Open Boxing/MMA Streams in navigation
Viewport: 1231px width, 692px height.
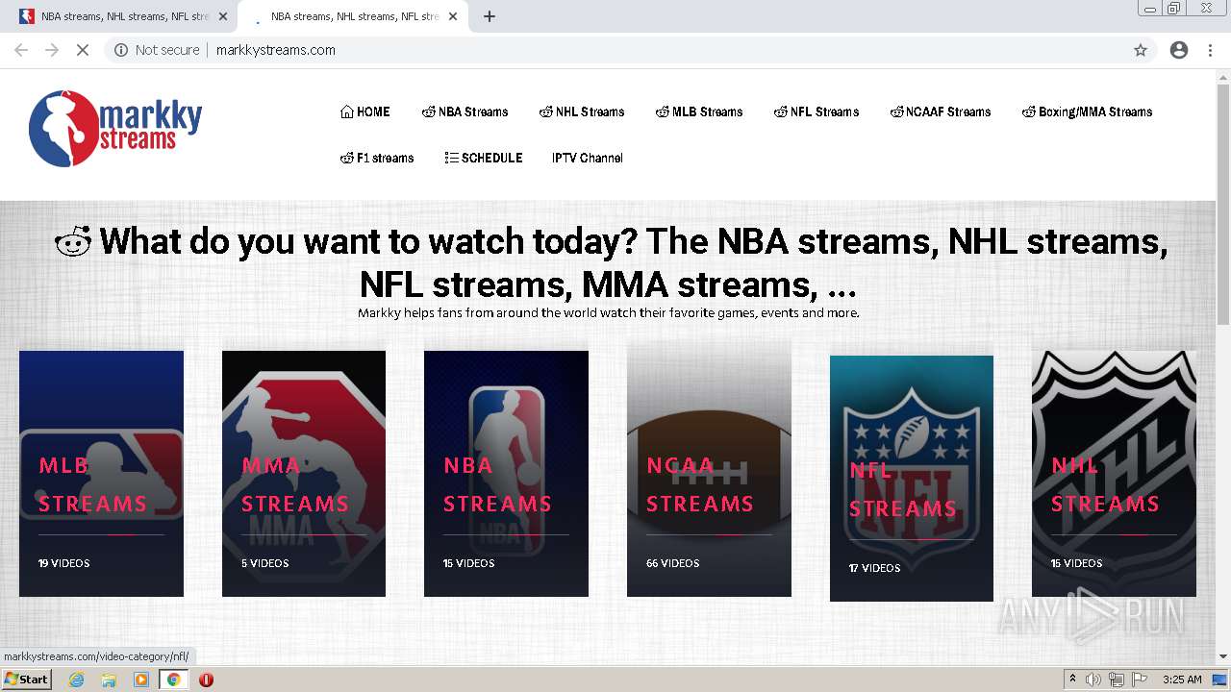pyautogui.click(x=1087, y=111)
